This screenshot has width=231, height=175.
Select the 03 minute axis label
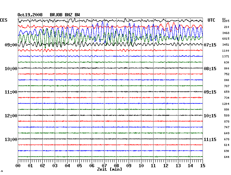point(55,166)
